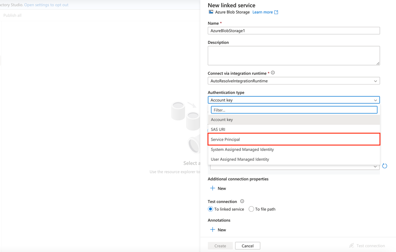Click the Test connection button text
The height and width of the screenshot is (252, 396).
pos(371,246)
